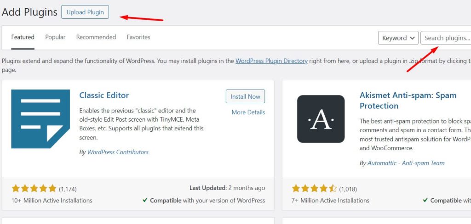
Task: Click the Upload Plugin button
Action: 85,12
